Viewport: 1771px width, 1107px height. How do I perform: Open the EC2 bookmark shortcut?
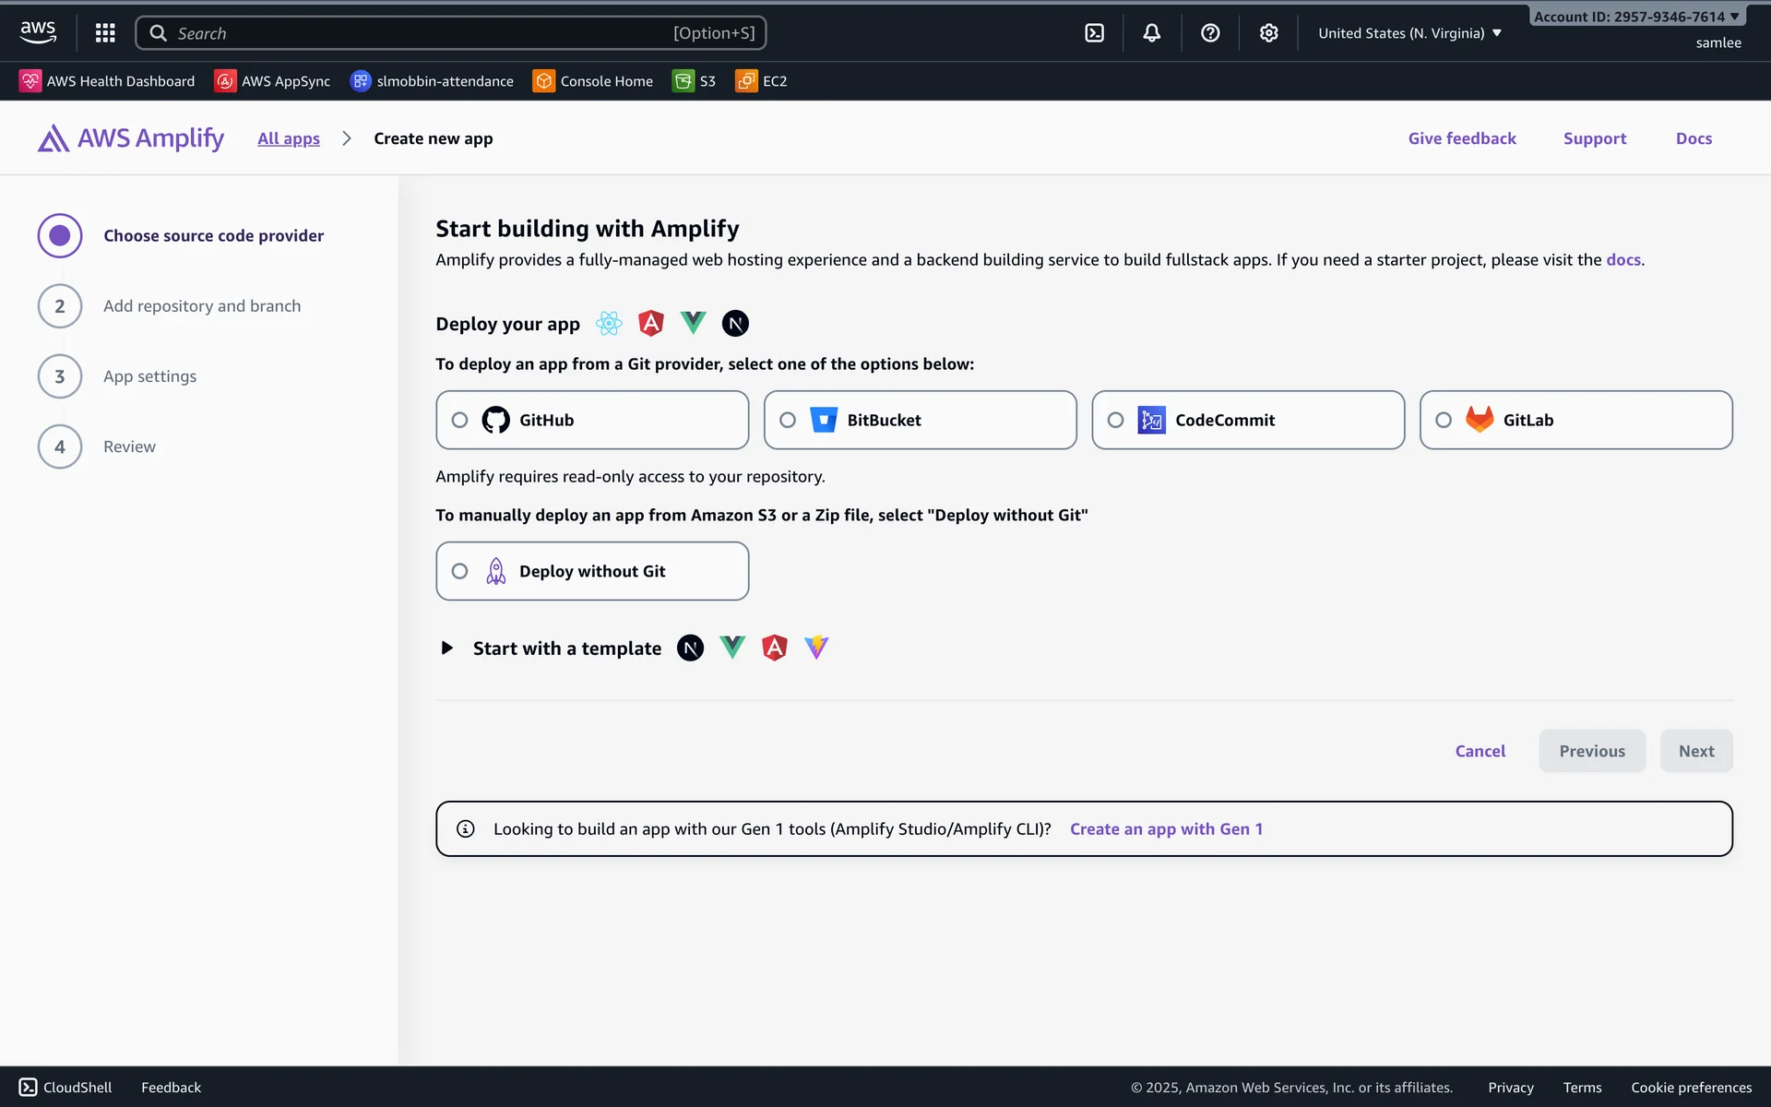761,81
